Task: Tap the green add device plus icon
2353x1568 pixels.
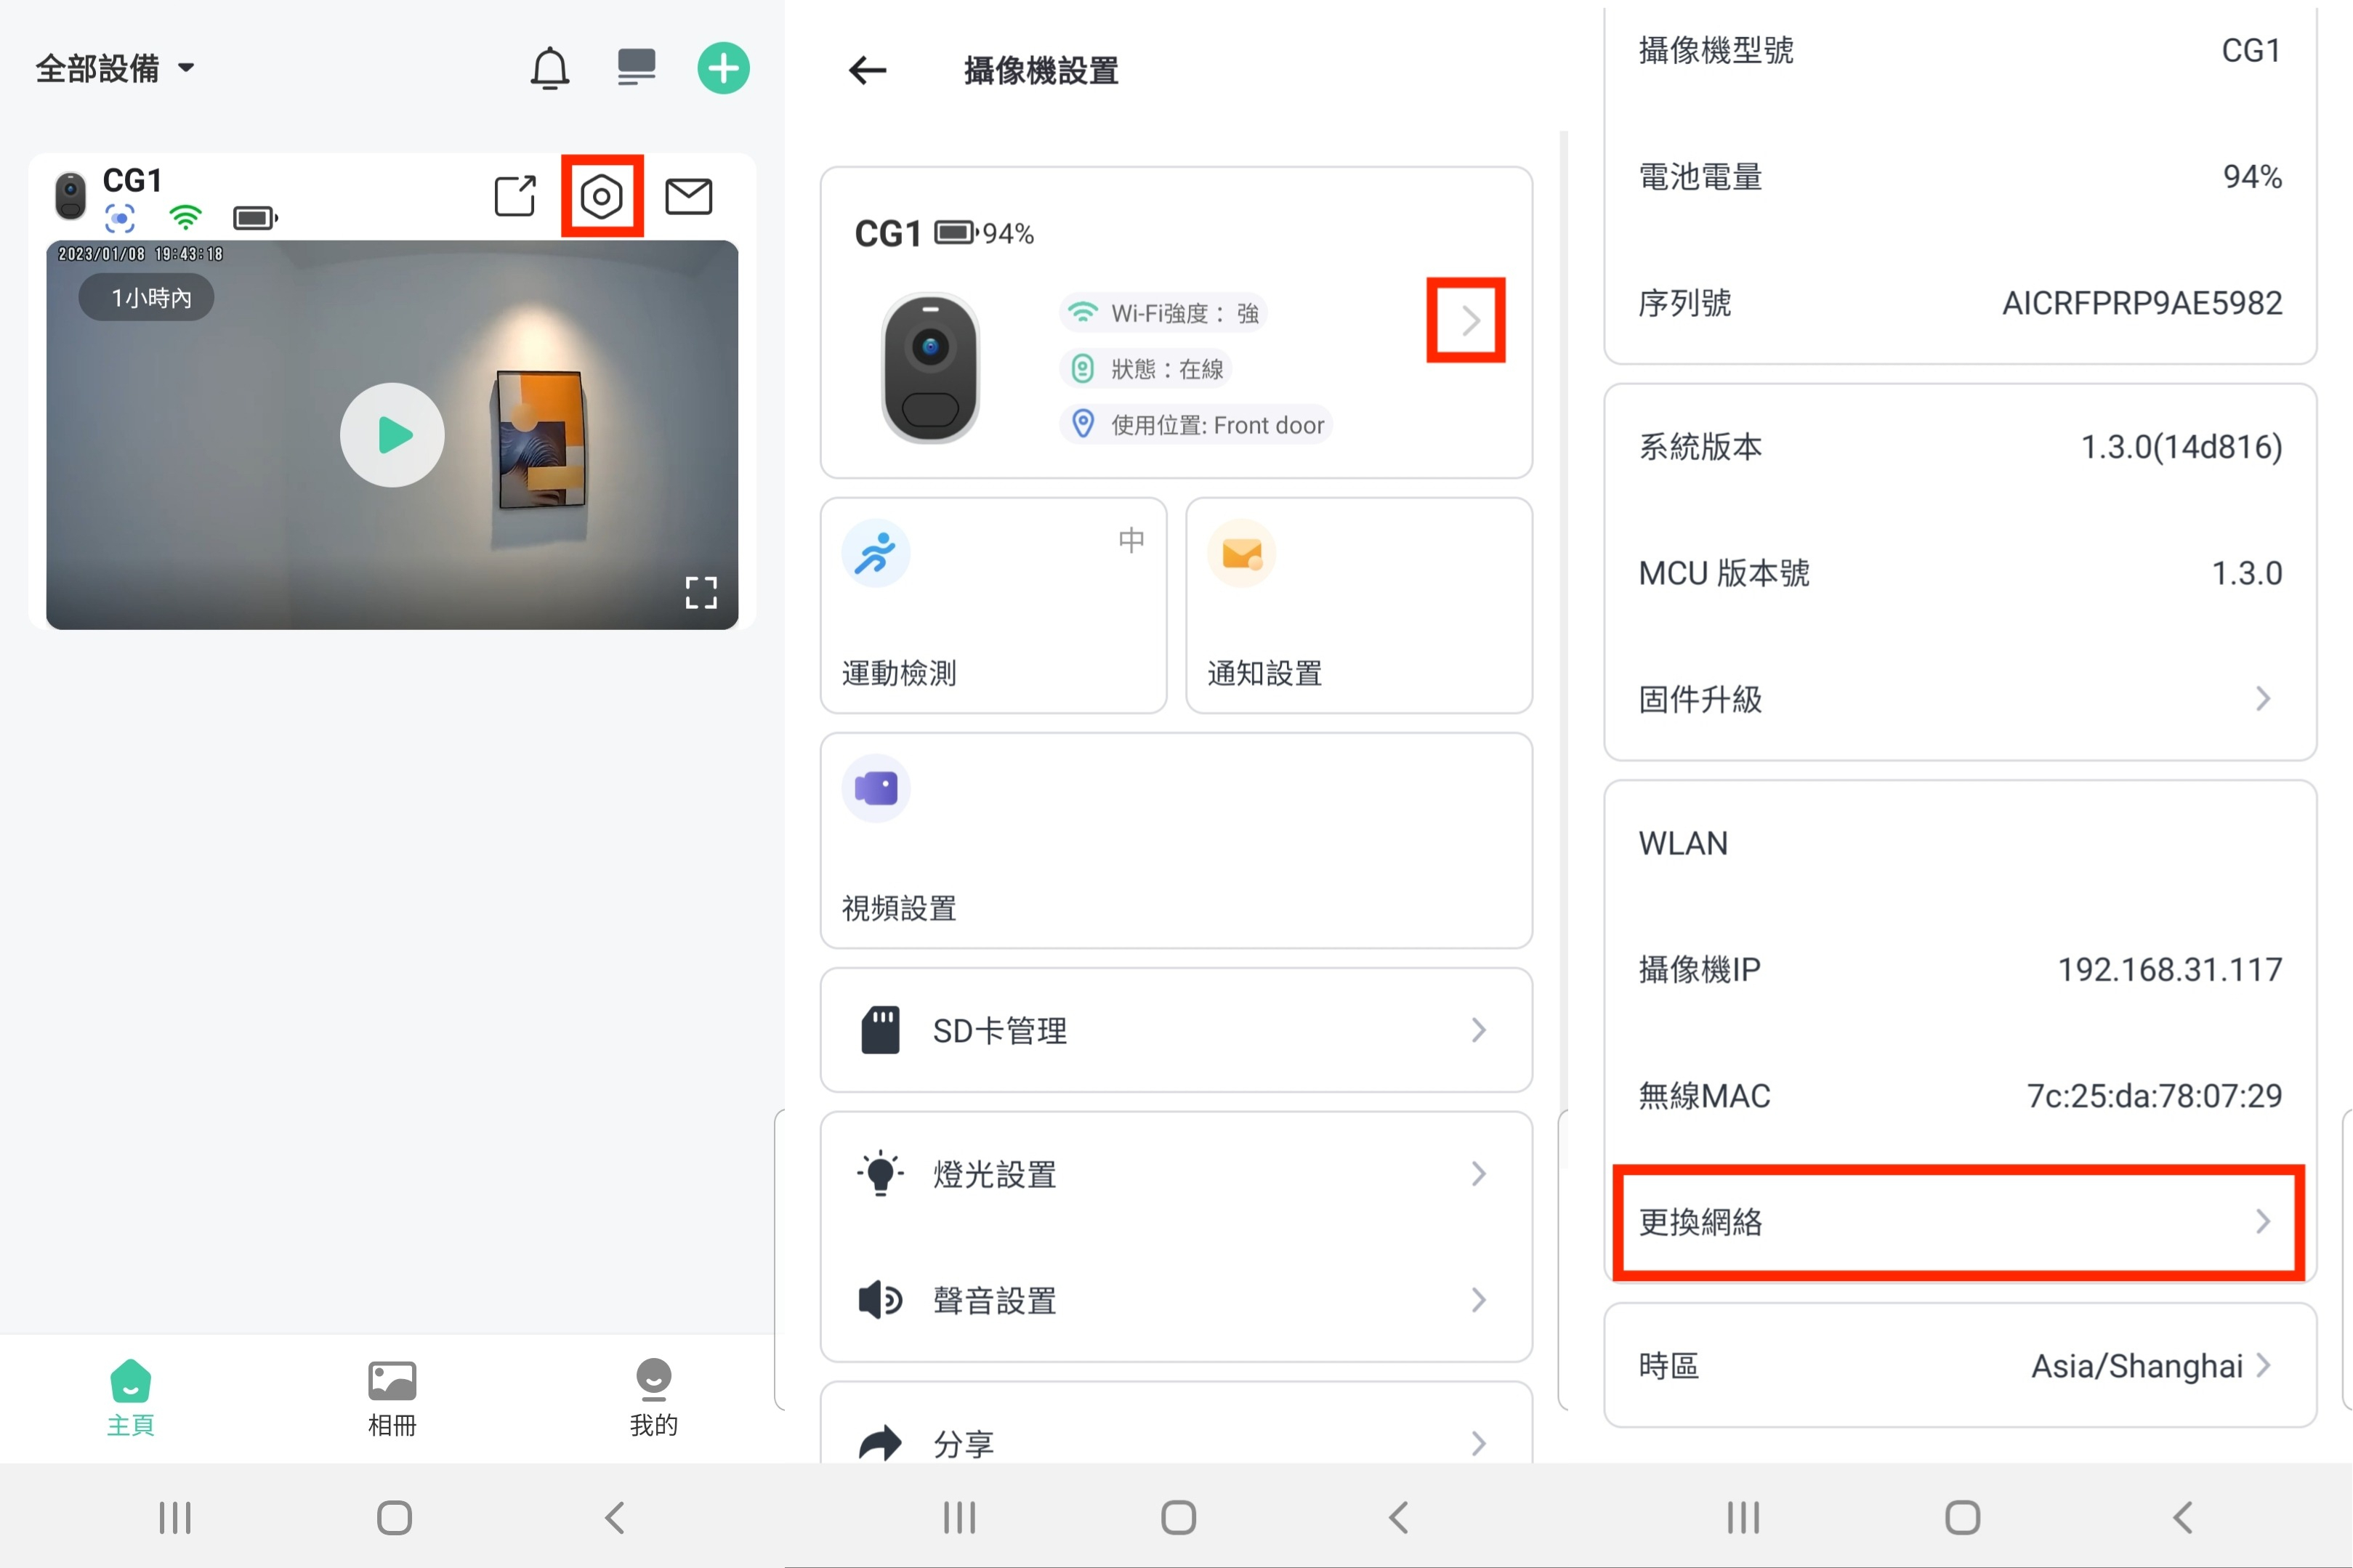Action: [723, 69]
